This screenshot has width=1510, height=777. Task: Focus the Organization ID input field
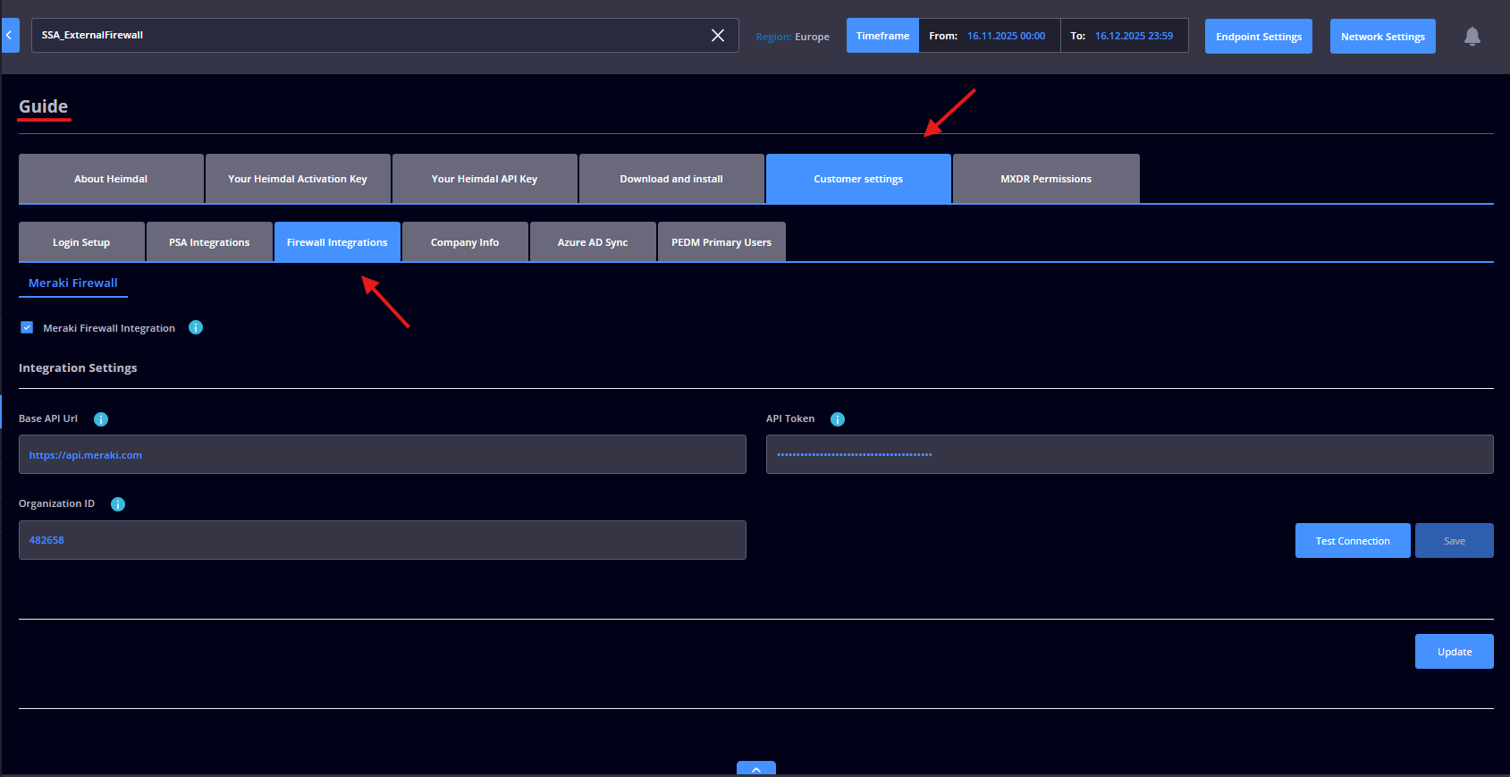[x=383, y=540]
